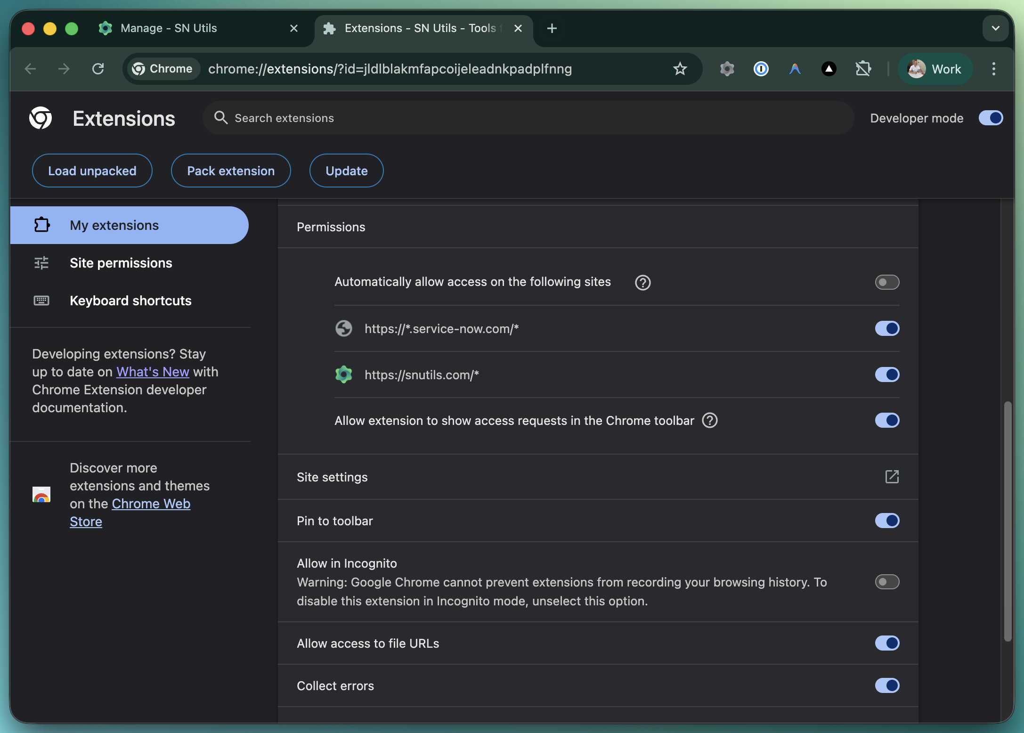1024x733 pixels.
Task: Open the tab search chevron
Action: click(x=995, y=28)
